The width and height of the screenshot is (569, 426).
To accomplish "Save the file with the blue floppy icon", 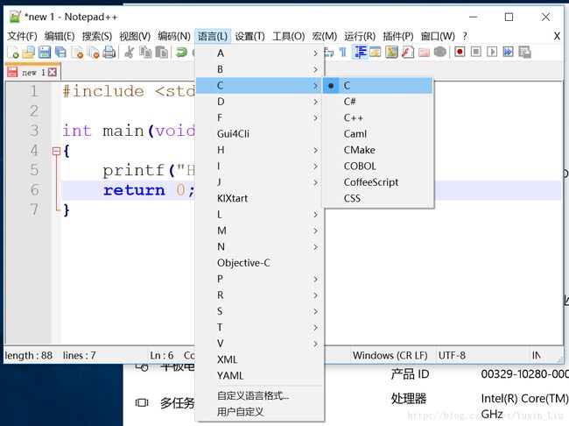I will [x=45, y=53].
